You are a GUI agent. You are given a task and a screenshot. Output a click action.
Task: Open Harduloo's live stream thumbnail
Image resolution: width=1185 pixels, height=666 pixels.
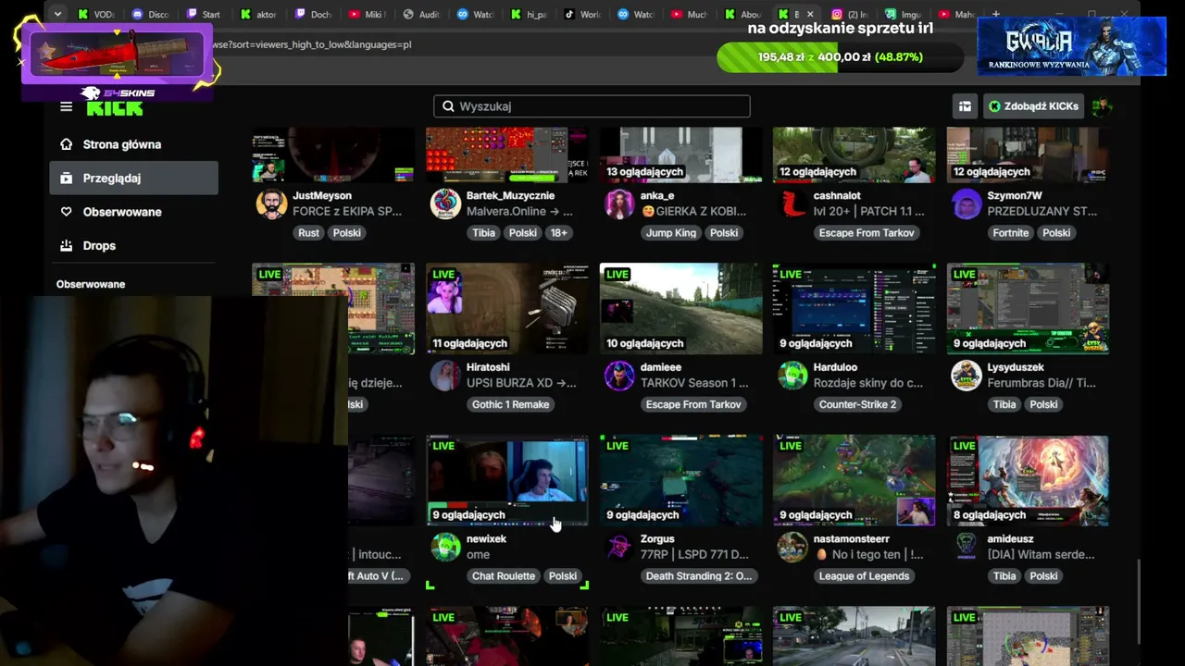(854, 309)
